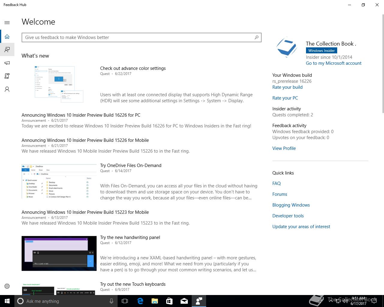
Task: Open the Forums quick link
Action: [280, 194]
